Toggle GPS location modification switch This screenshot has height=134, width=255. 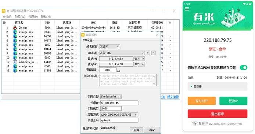(244, 68)
